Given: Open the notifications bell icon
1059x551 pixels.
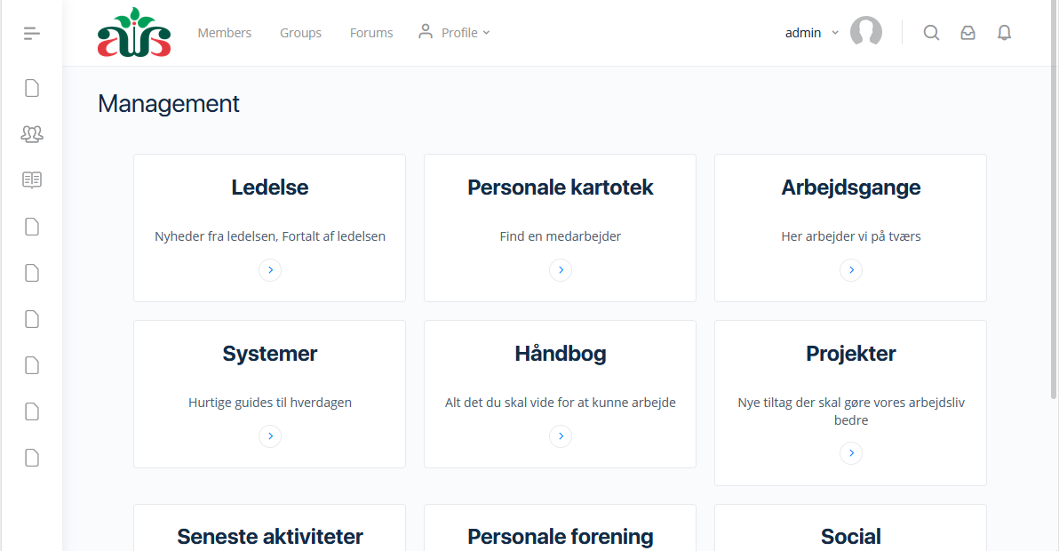Looking at the screenshot, I should point(1004,33).
